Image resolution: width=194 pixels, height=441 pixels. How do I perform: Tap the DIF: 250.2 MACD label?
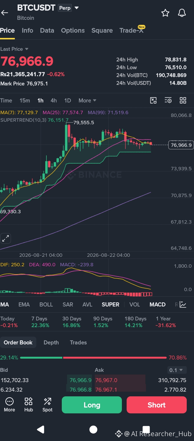[12, 265]
